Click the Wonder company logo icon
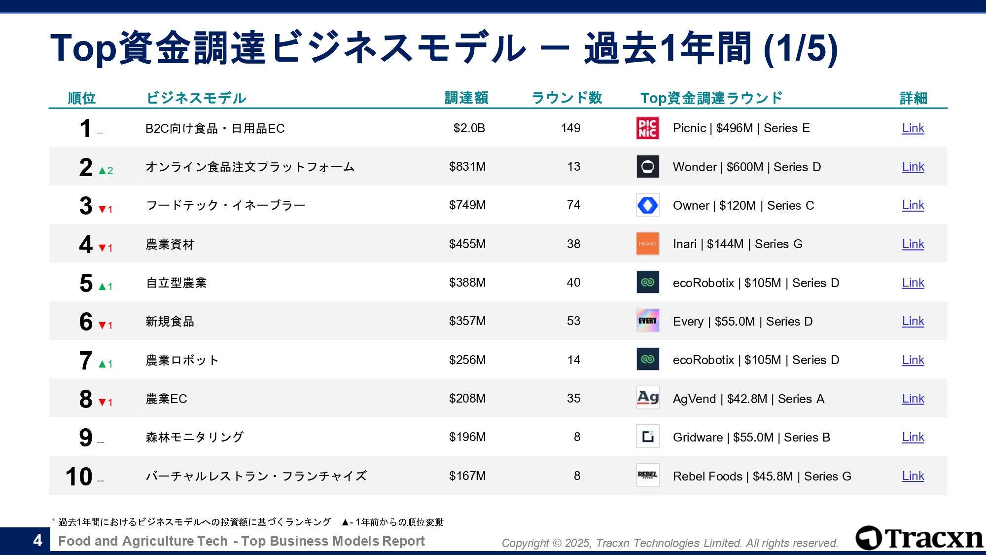This screenshot has width=986, height=555. [647, 167]
